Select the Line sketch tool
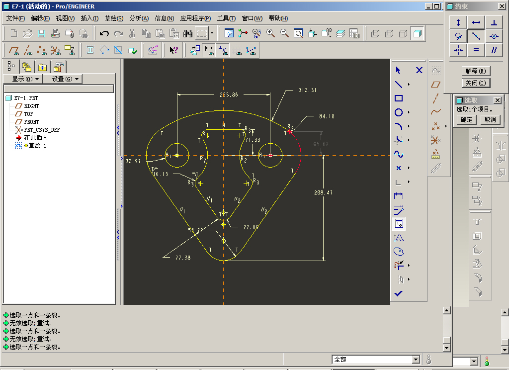Screen dimensions: 509x370 (399, 85)
